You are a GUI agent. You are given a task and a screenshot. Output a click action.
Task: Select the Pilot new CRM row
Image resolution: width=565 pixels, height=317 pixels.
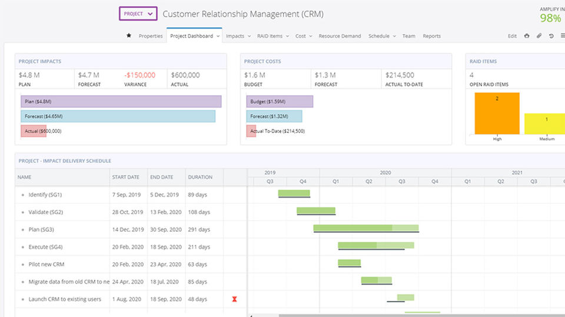(131, 265)
